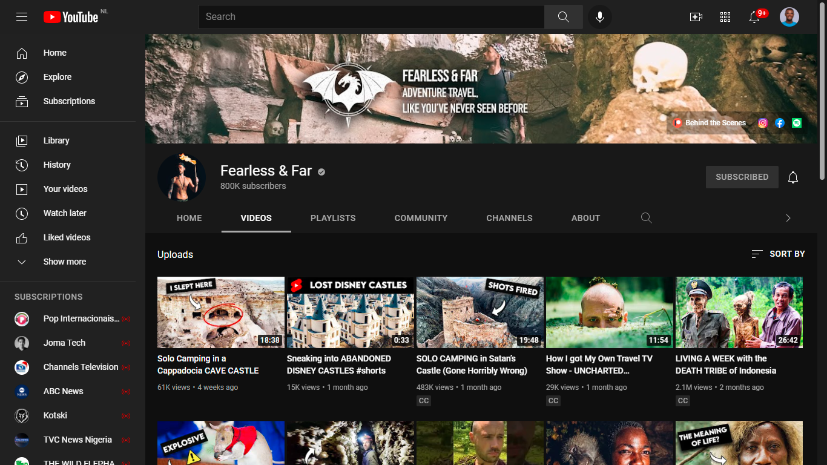Image resolution: width=827 pixels, height=465 pixels.
Task: Click the '2.1M views' video metadata
Action: pos(694,387)
